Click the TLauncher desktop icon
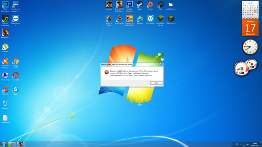The image size is (262, 147). pos(171,20)
